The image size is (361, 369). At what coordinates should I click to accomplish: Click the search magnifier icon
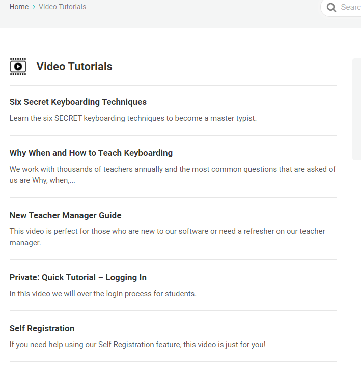(331, 7)
